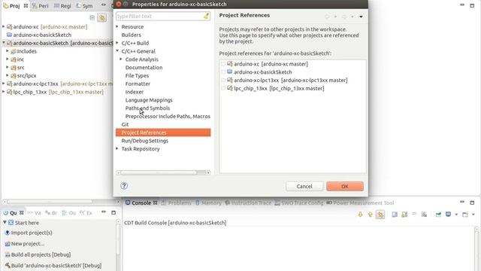This screenshot has height=271, width=481.
Task: Minimize the Console view panel
Action: tap(462, 202)
